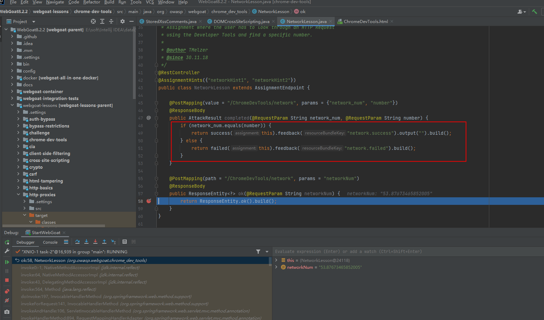
Task: Open the Refactor menu
Action: tap(92, 2)
